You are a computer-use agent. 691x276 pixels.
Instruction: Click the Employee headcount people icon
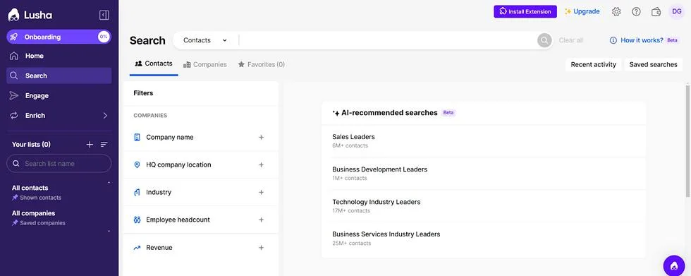tap(137, 220)
